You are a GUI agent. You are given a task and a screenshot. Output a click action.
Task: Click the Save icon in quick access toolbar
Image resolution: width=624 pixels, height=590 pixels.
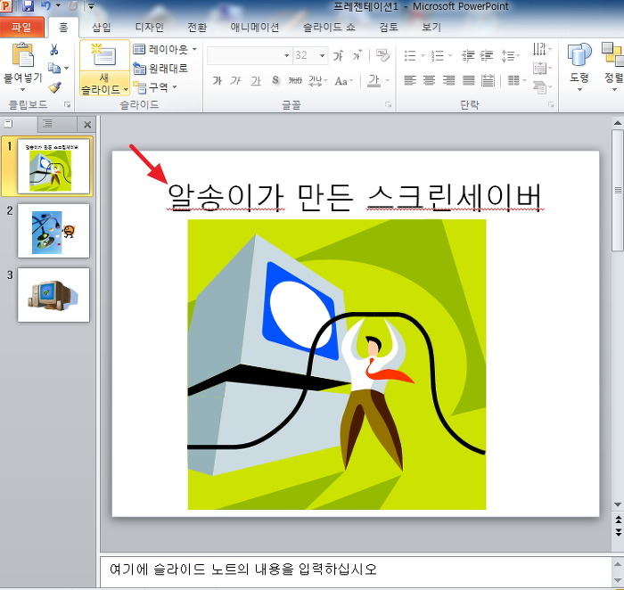click(x=29, y=6)
